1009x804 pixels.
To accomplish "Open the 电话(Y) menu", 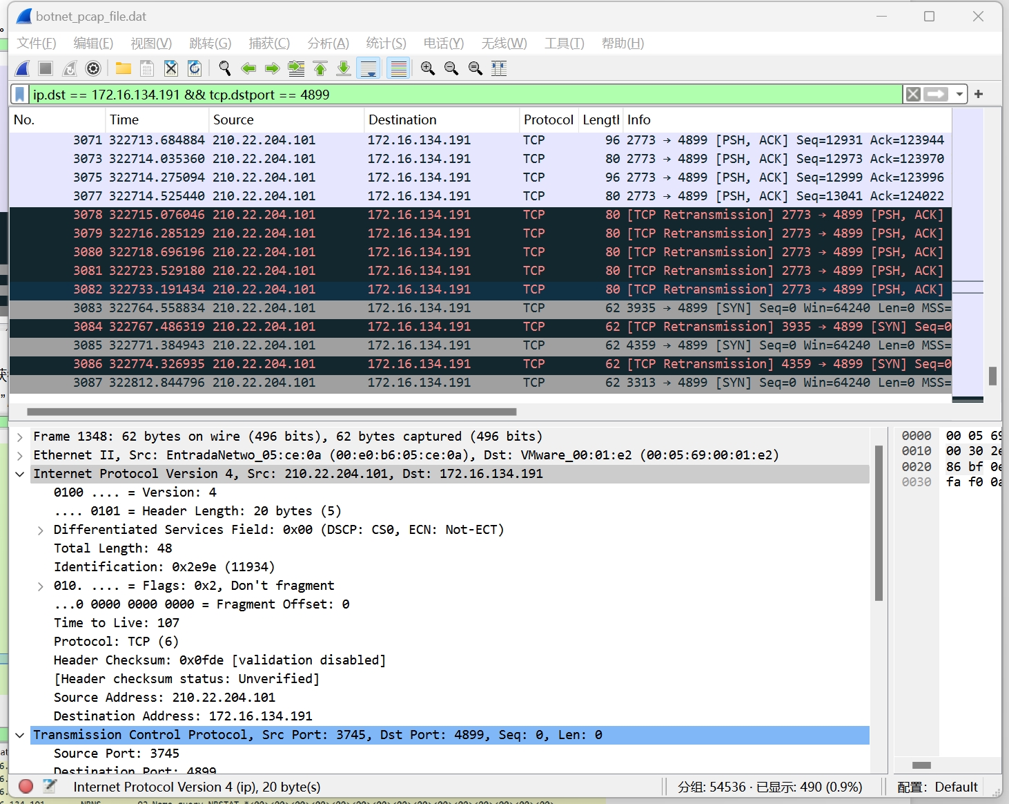I will (x=443, y=44).
